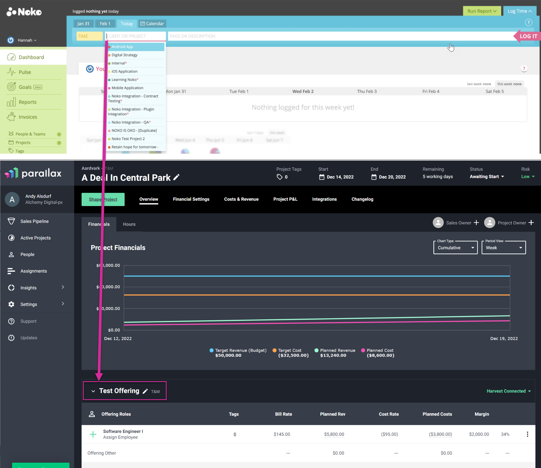Switch to Integrations tab
Screen dimensions: 541x468
click(x=324, y=199)
